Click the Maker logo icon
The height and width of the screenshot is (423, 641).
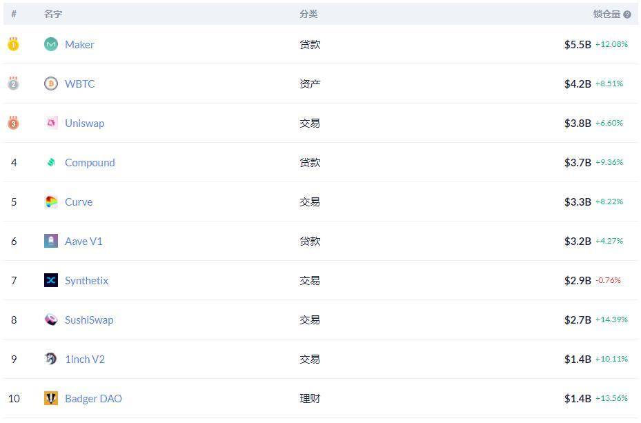(x=51, y=44)
